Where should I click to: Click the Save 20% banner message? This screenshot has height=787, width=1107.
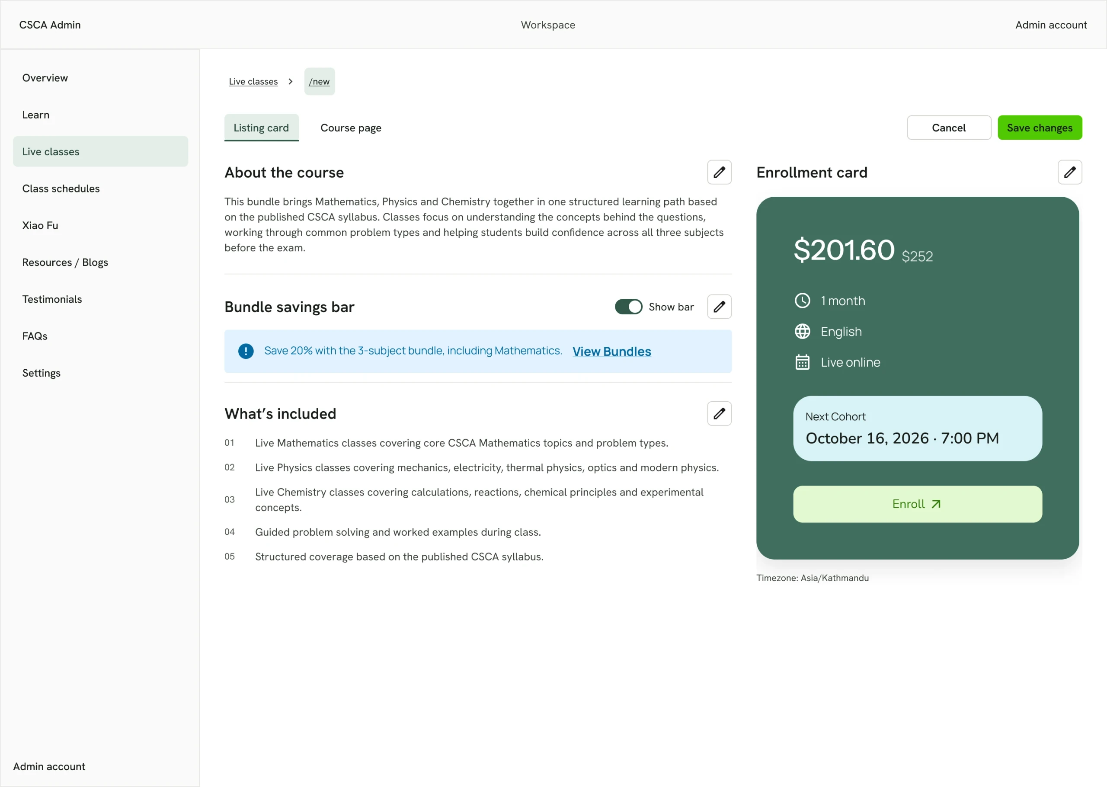click(413, 350)
